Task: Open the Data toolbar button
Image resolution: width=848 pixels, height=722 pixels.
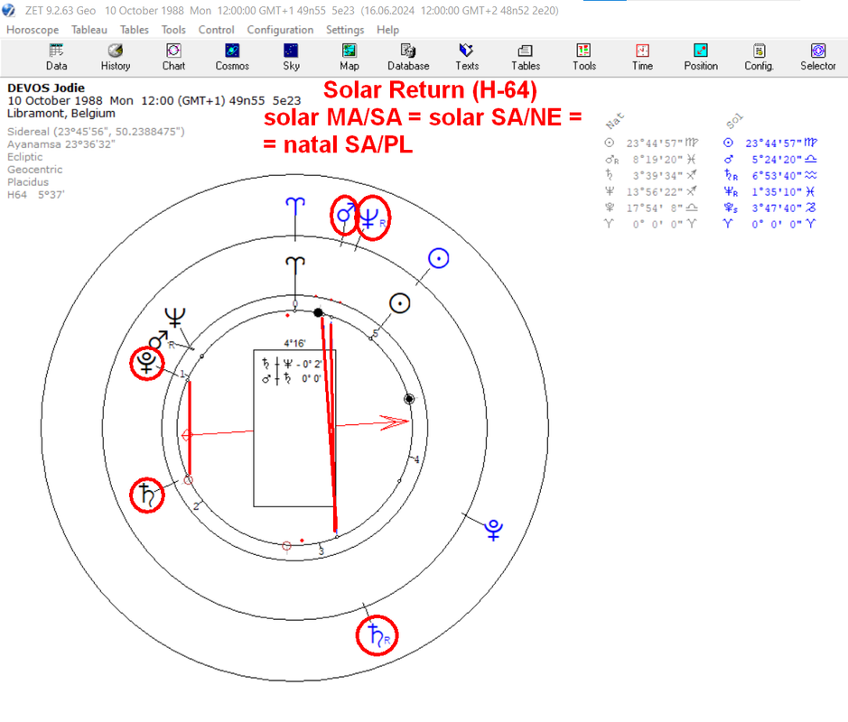Action: tap(56, 57)
